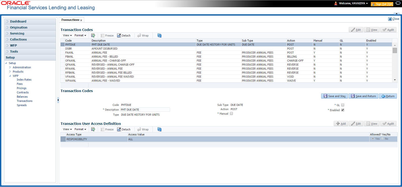Viewport: 402px width, 187px height.
Task: Open View menu in User Access Definition toolbar
Action: pos(67,129)
